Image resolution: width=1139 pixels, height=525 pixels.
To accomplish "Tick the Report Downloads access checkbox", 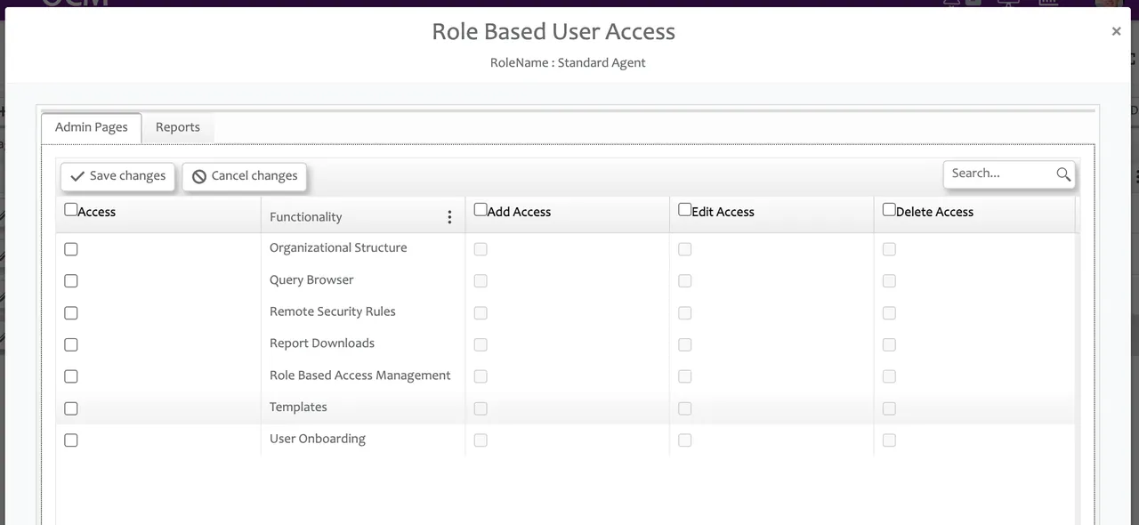I will click(71, 344).
